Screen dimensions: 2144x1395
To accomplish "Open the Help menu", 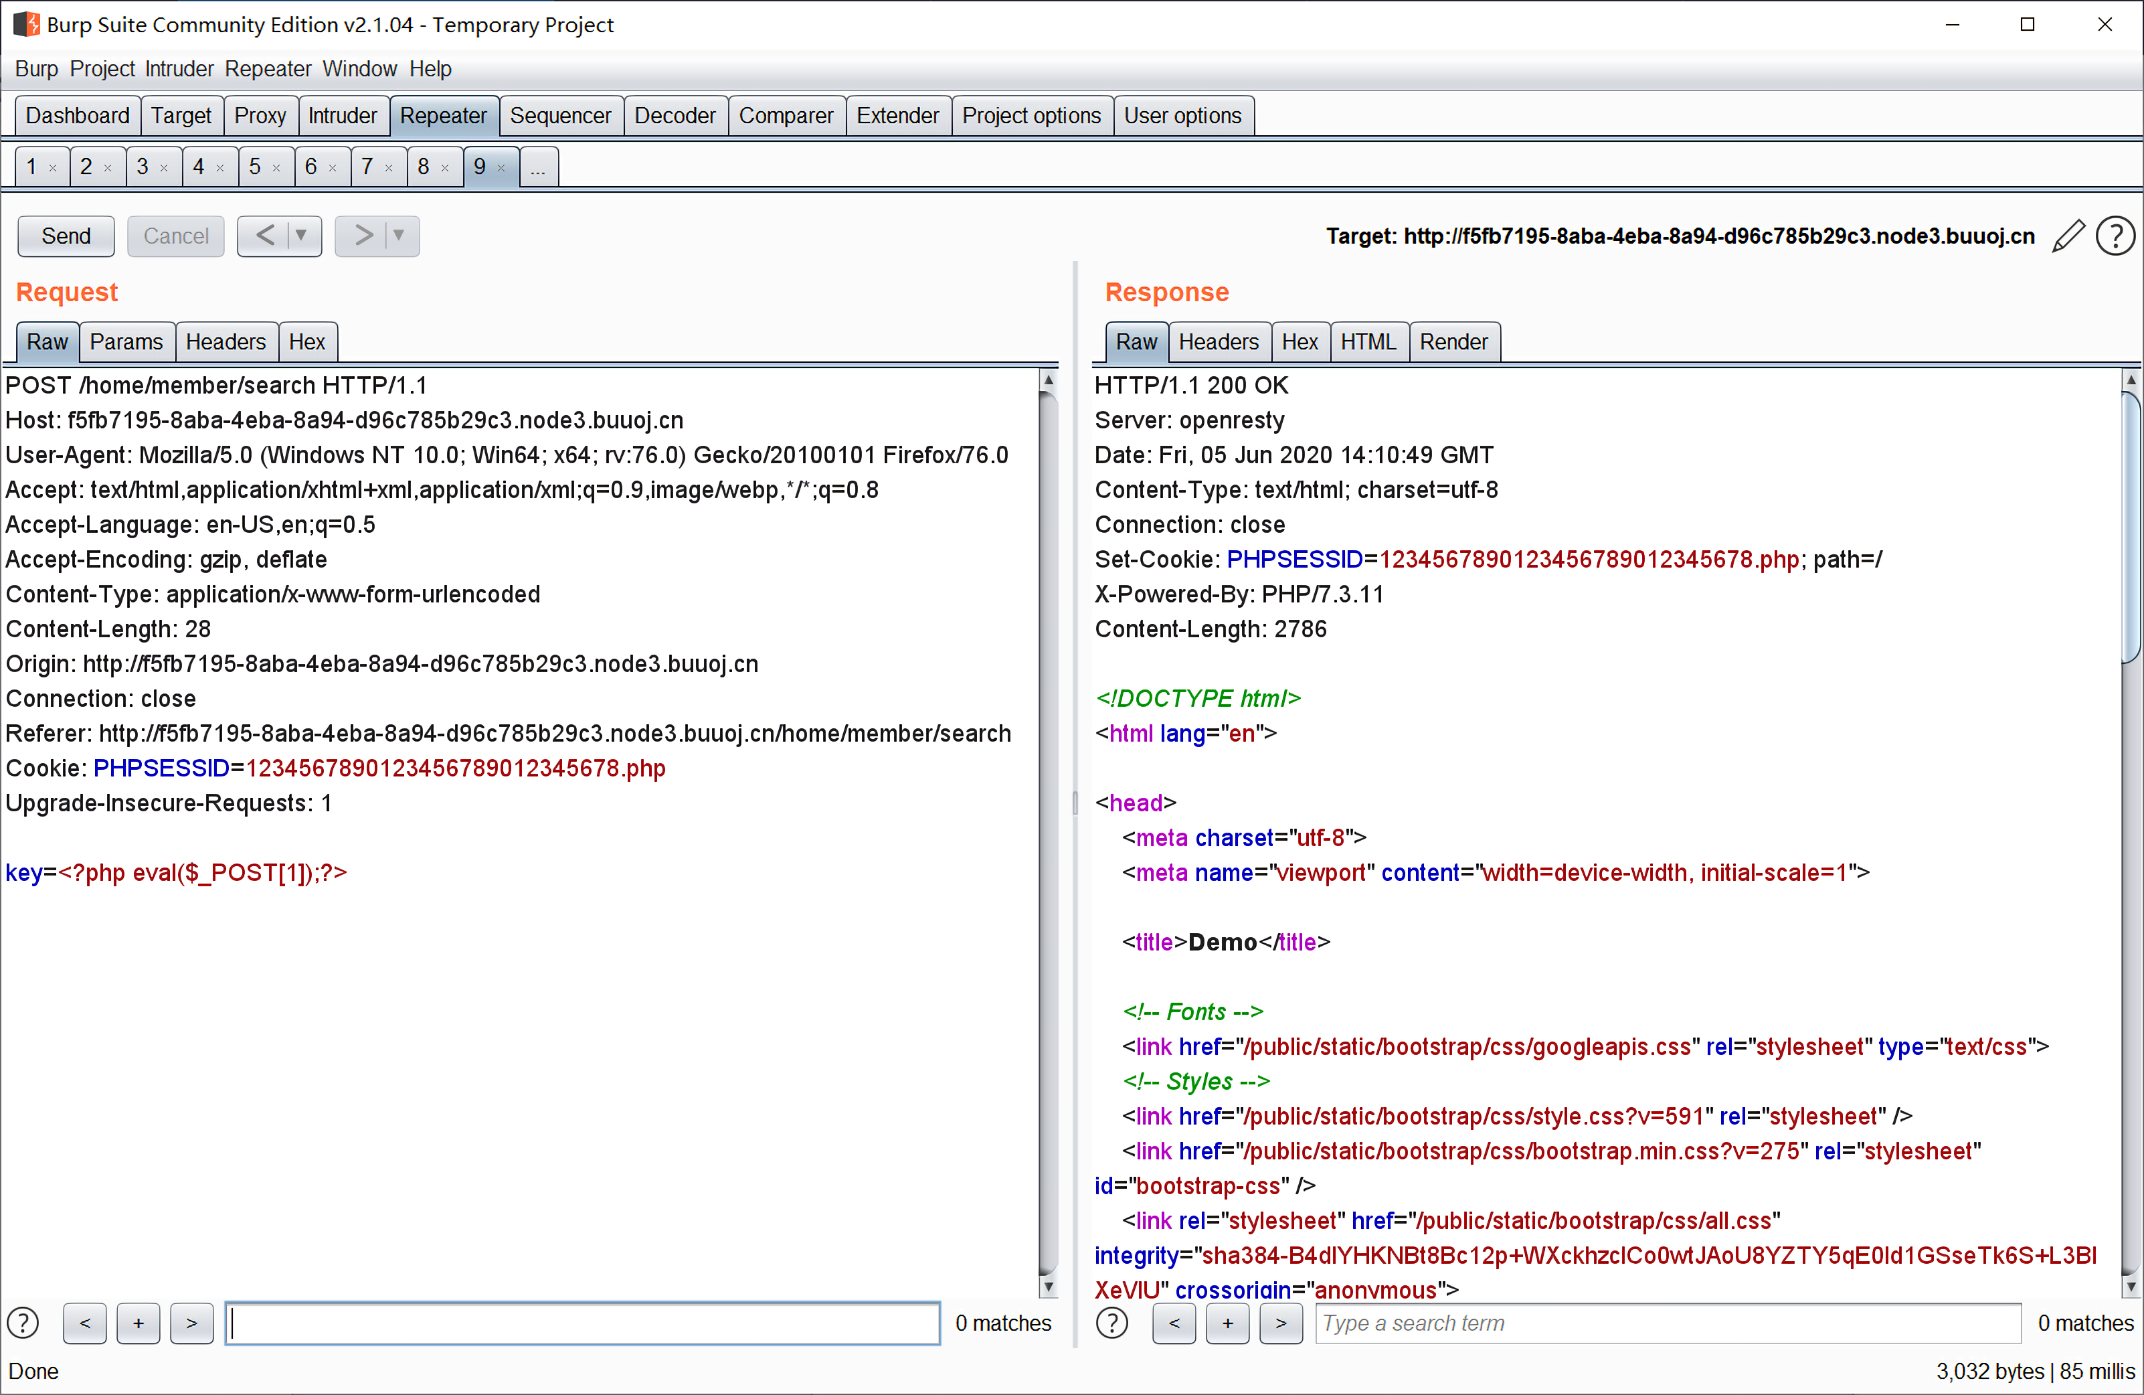I will pyautogui.click(x=430, y=68).
